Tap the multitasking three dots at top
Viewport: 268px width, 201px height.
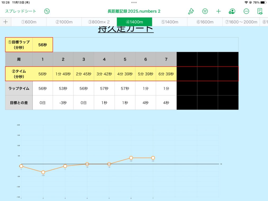134,2
